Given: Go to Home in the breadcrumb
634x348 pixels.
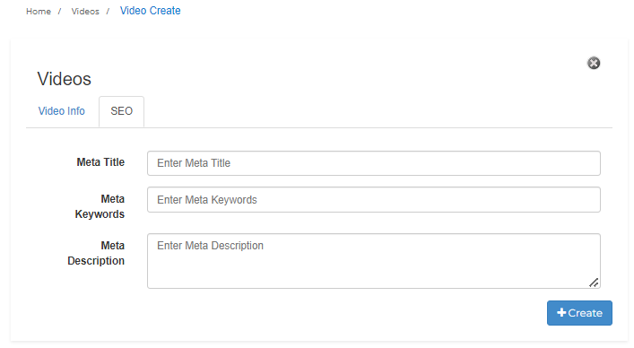Looking at the screenshot, I should pyautogui.click(x=39, y=12).
